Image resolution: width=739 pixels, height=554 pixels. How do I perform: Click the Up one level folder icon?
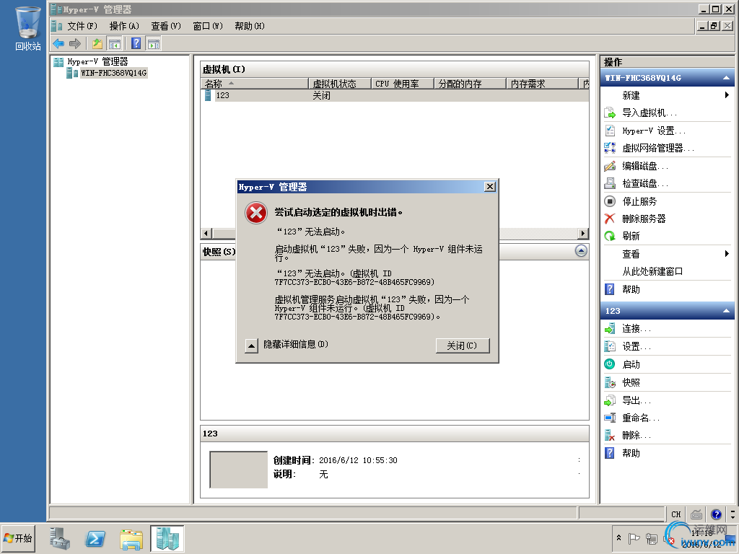(x=97, y=44)
